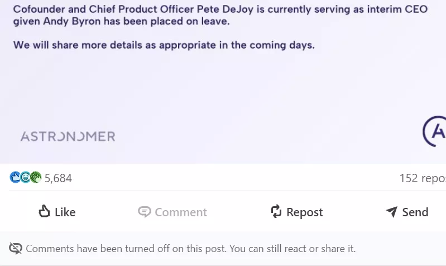Click the greyed-out Comment bubble icon
This screenshot has width=446, height=266.
[x=145, y=212]
